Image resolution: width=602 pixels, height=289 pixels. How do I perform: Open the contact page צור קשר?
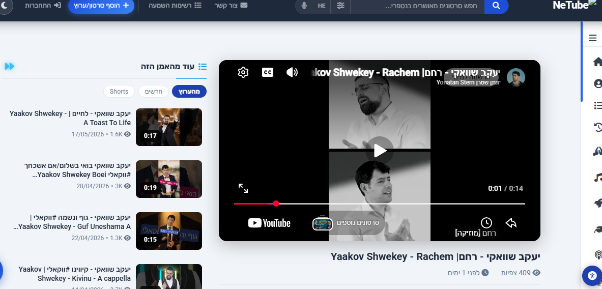click(231, 6)
